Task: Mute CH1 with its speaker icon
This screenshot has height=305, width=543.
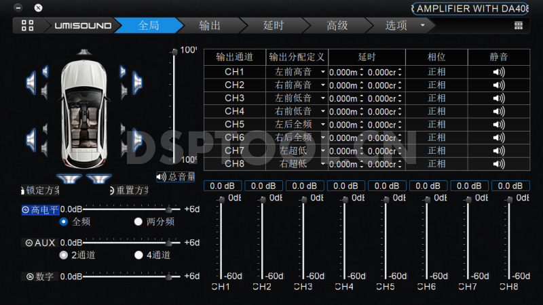Action: tap(499, 72)
